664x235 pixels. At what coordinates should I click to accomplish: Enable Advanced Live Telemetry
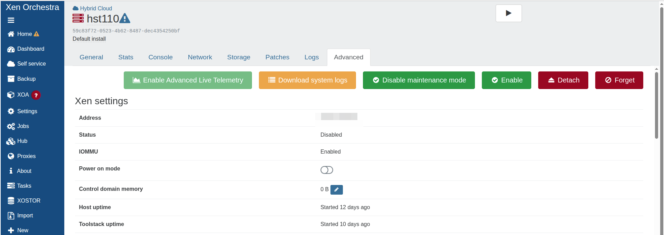(x=188, y=80)
